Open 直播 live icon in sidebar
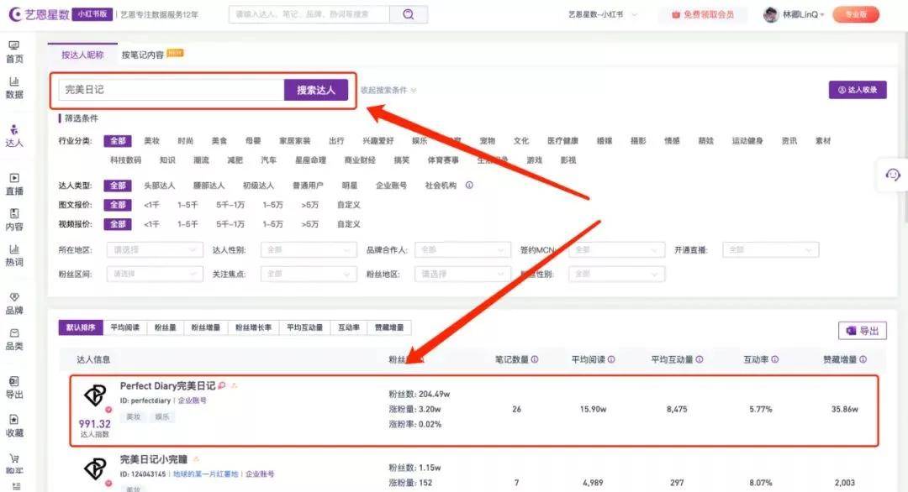 point(14,178)
